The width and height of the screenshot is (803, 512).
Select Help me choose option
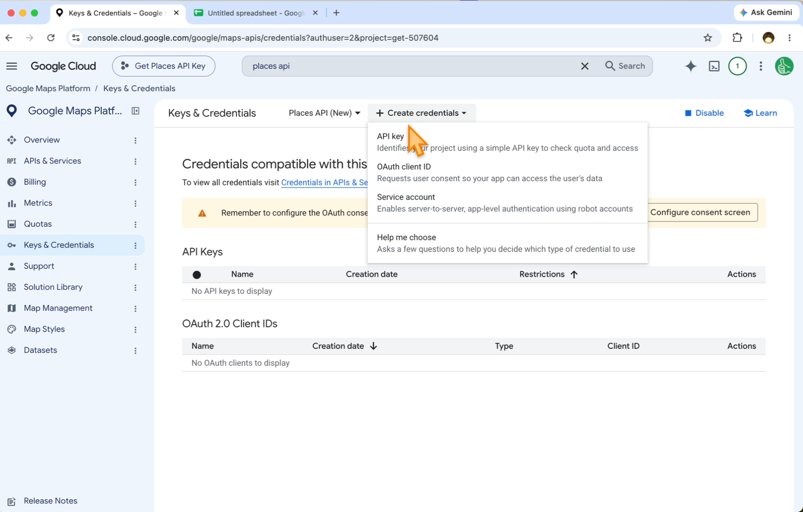507,243
